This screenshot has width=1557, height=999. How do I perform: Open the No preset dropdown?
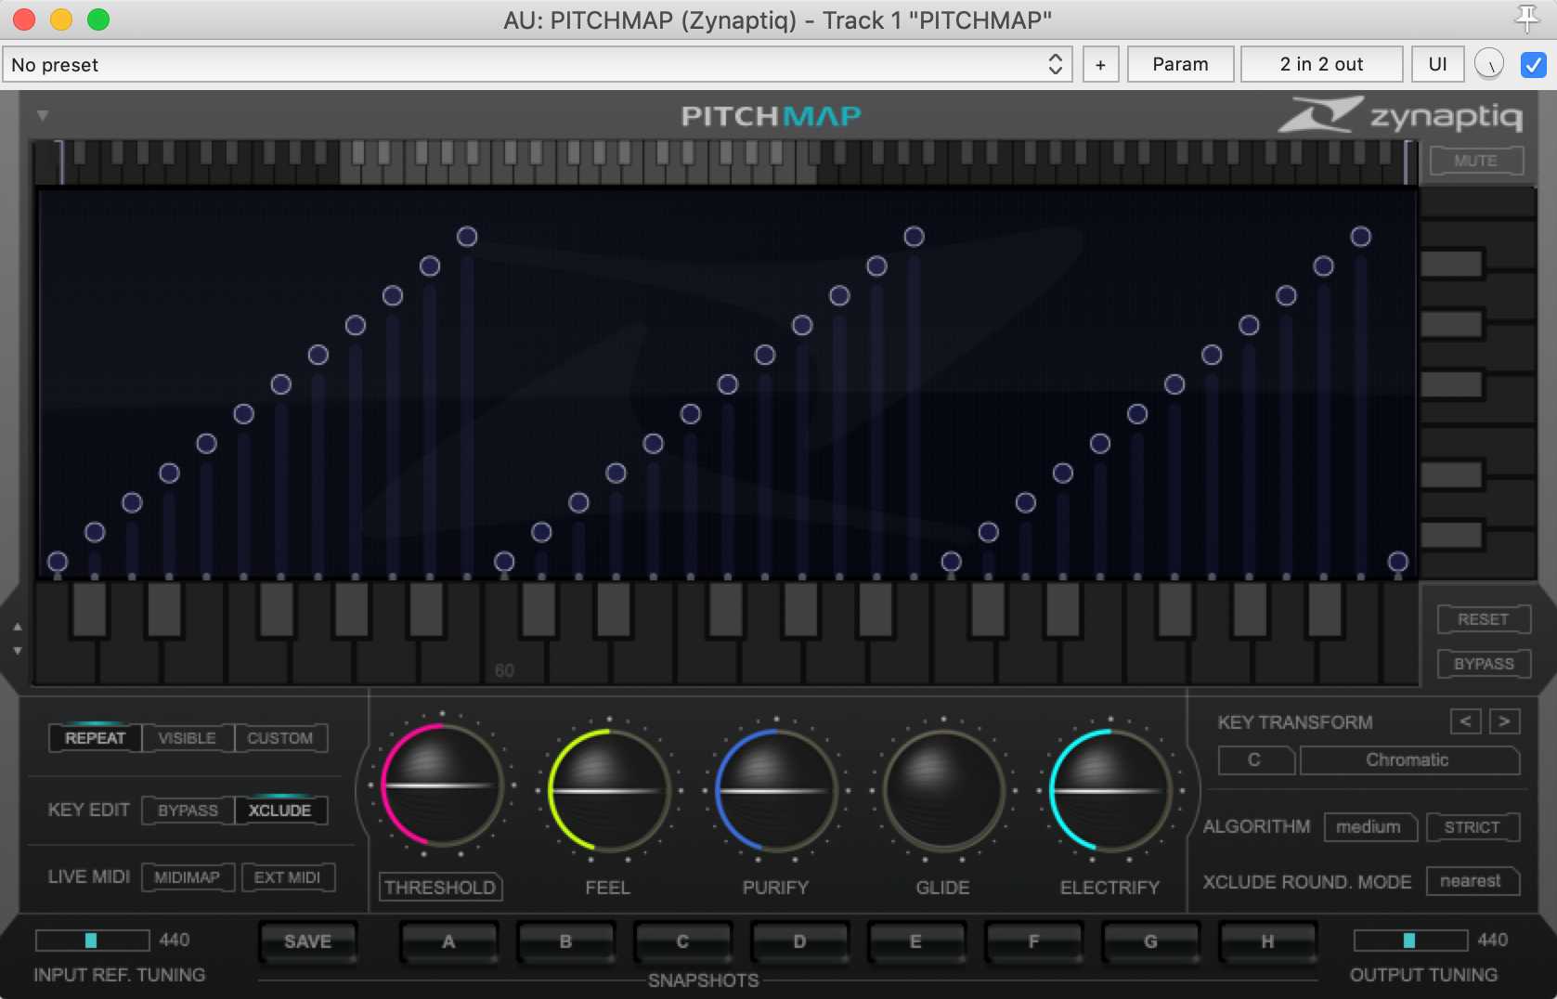coord(537,64)
